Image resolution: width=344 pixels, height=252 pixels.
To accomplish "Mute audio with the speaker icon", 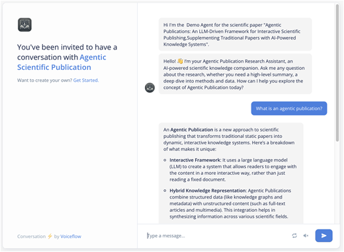I will point(306,236).
